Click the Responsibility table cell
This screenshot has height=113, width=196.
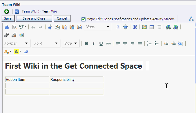(x=77, y=80)
